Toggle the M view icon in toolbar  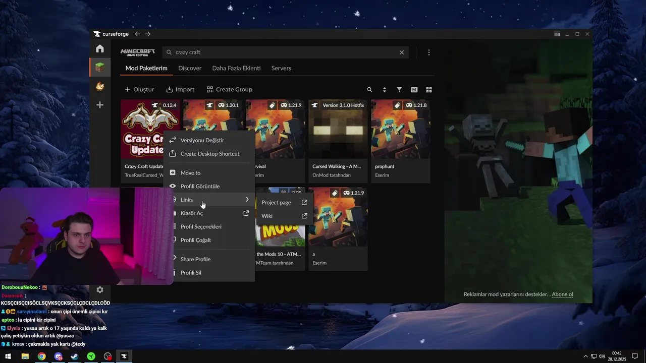(x=414, y=90)
